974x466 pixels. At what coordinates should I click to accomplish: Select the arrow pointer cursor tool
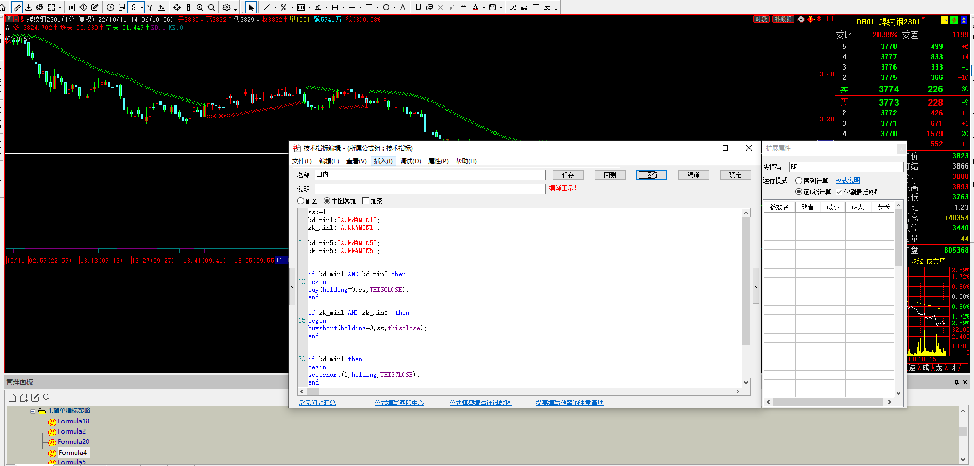[x=251, y=7]
